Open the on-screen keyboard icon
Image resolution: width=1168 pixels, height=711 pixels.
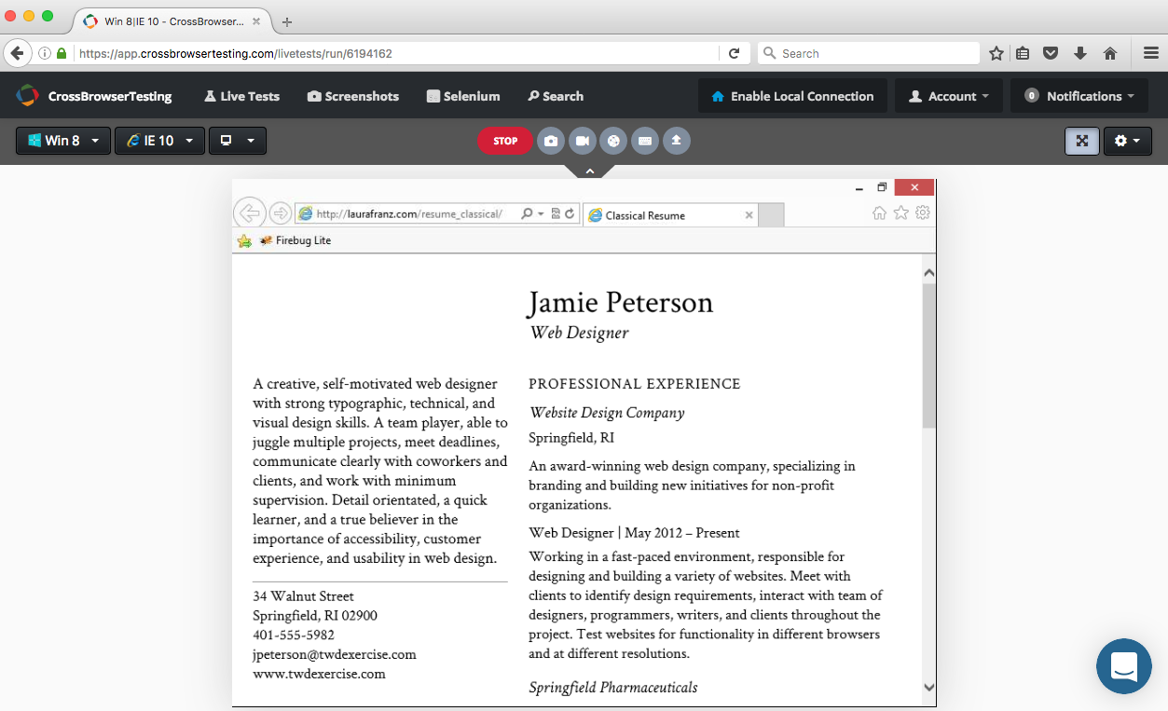point(644,141)
